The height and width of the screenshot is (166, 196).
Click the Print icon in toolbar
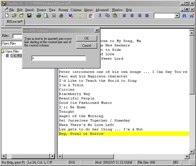point(39,15)
